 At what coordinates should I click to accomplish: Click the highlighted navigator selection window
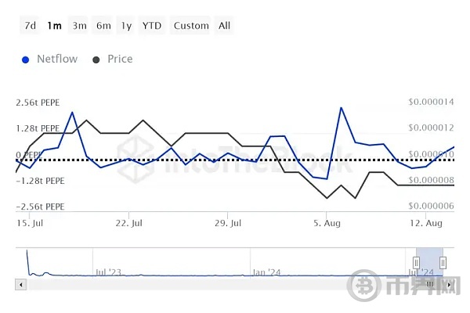coord(429,258)
